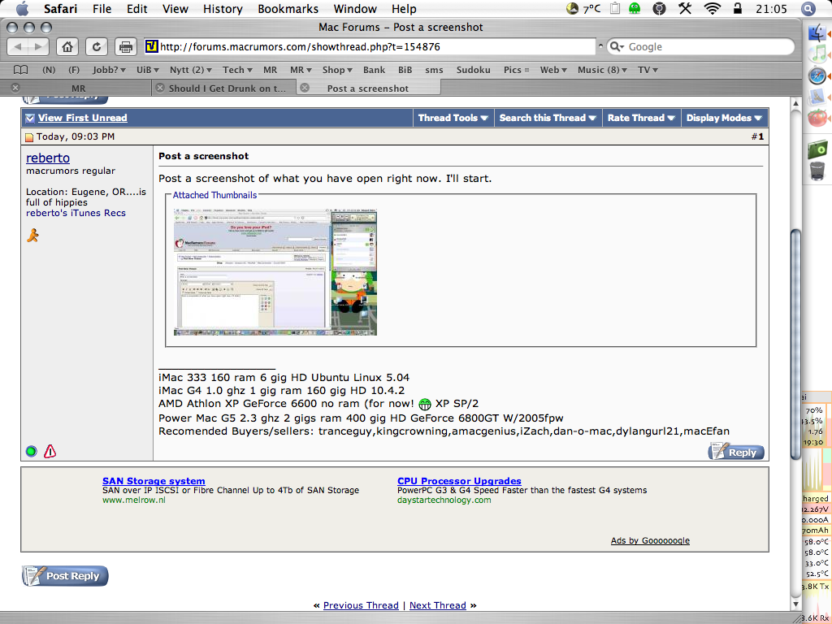
Task: Click the weather 7°C menu bar item
Action: (x=583, y=8)
